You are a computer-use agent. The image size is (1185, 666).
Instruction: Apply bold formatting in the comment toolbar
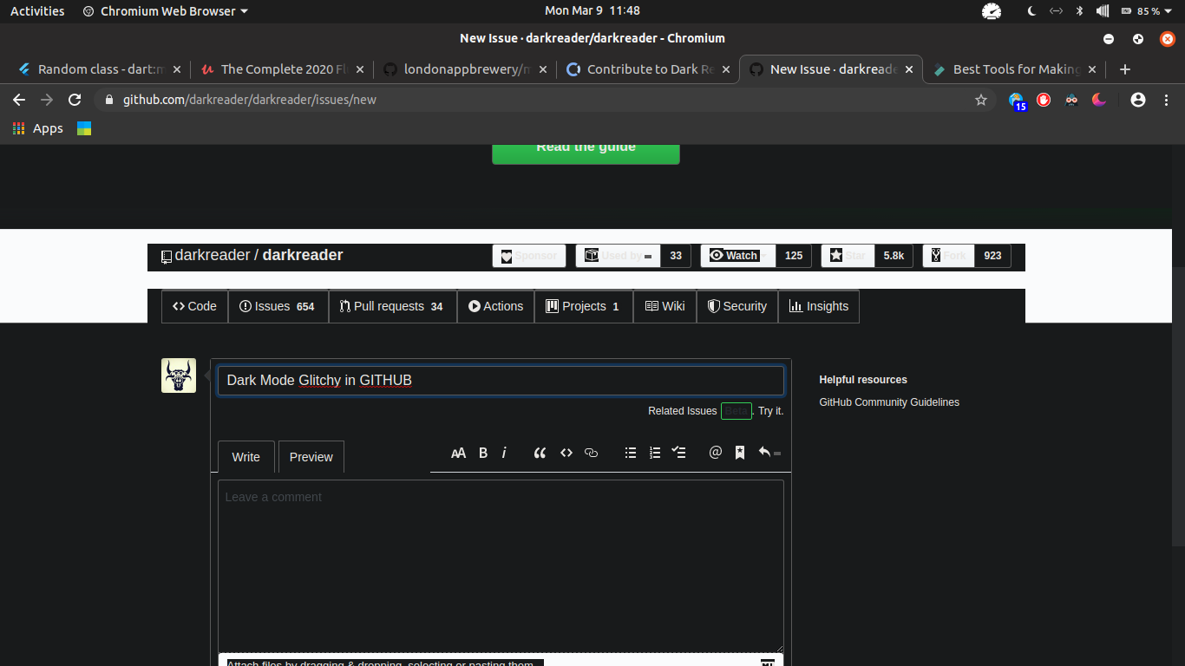click(x=483, y=453)
